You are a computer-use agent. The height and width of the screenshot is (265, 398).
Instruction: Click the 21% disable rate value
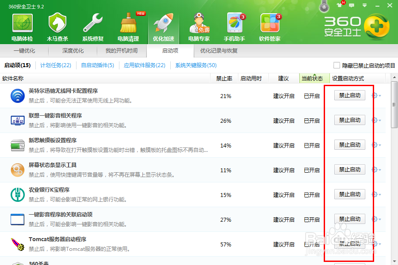coord(226,96)
